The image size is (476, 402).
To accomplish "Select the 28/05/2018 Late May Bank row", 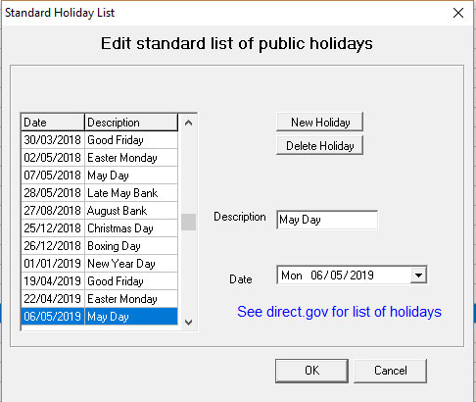I will tap(99, 193).
